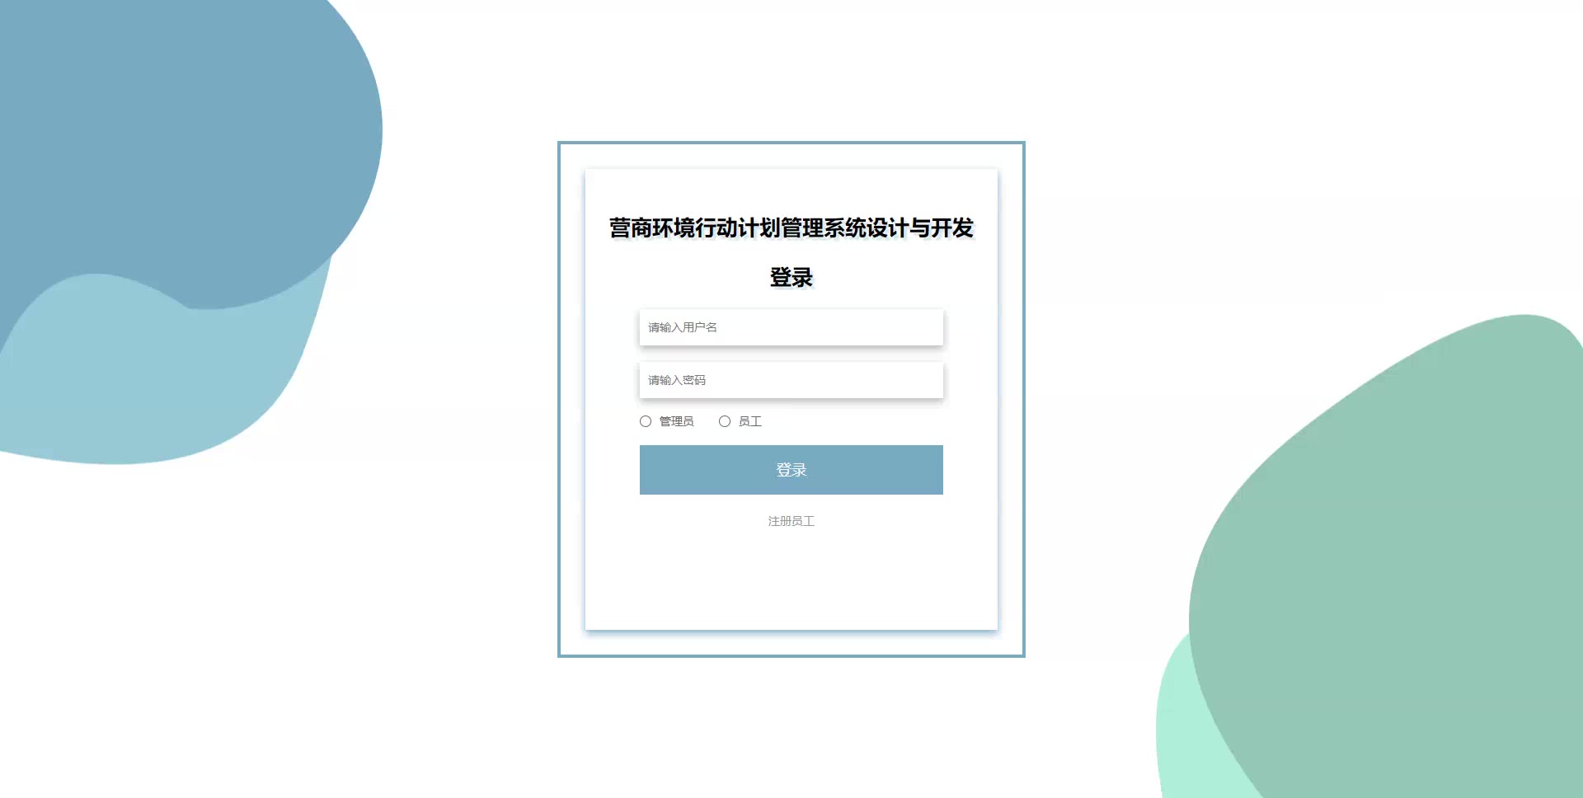The image size is (1583, 798).
Task: Focus the 请输入密码 password field
Action: point(791,380)
